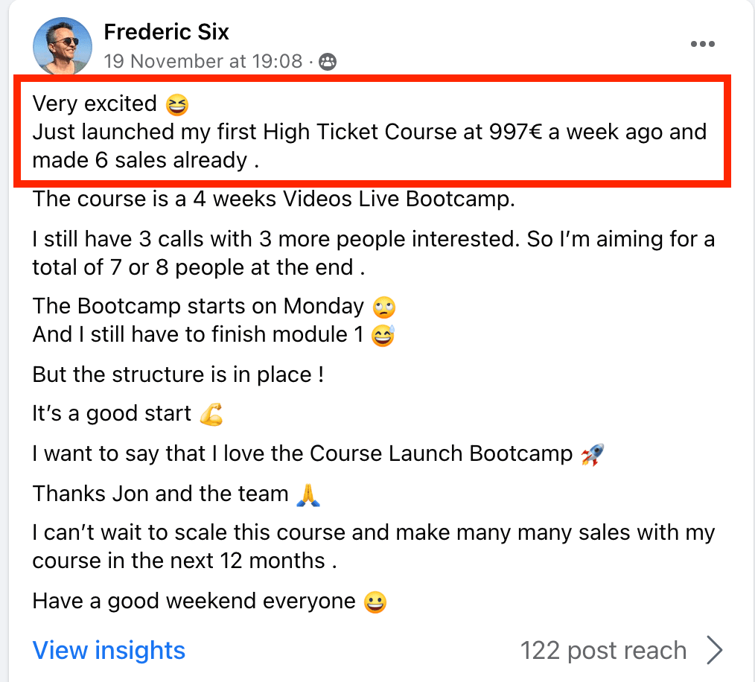Click the sweat-smile emoji after "module 1"
755x682 pixels.
point(383,336)
